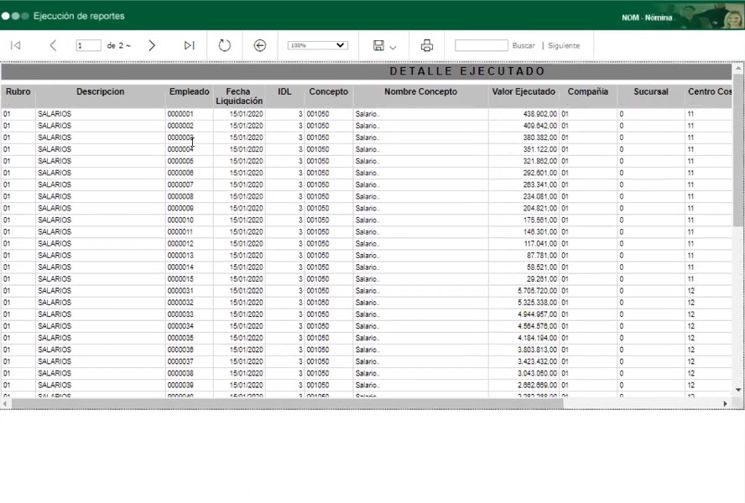Click the Buscar link
Screen dimensions: 745x503
click(524, 45)
